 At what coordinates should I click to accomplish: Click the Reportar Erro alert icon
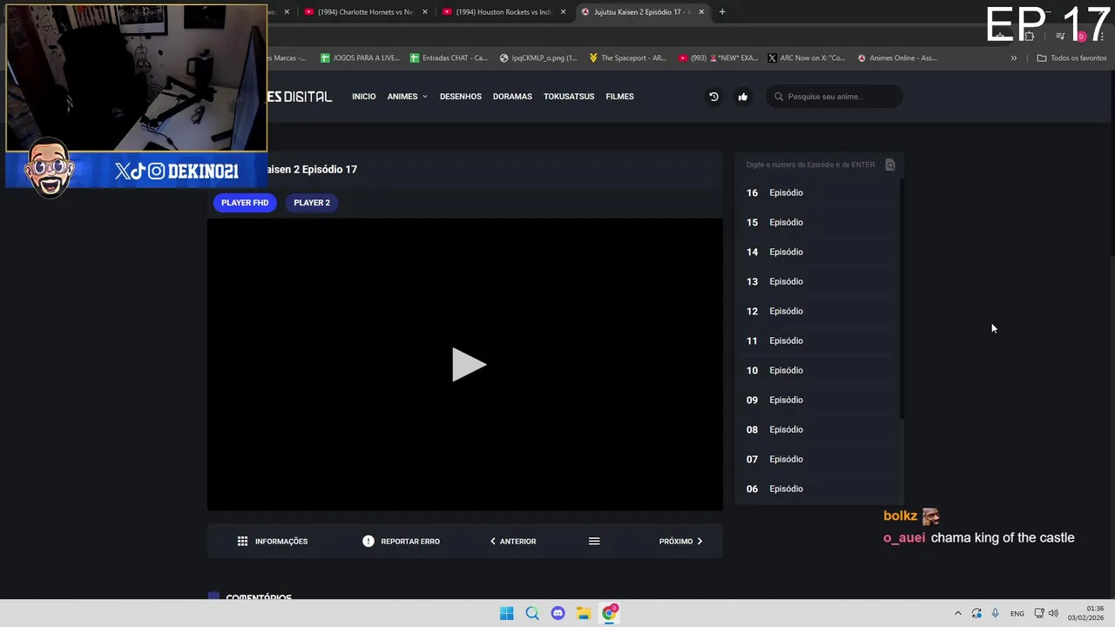coord(368,542)
